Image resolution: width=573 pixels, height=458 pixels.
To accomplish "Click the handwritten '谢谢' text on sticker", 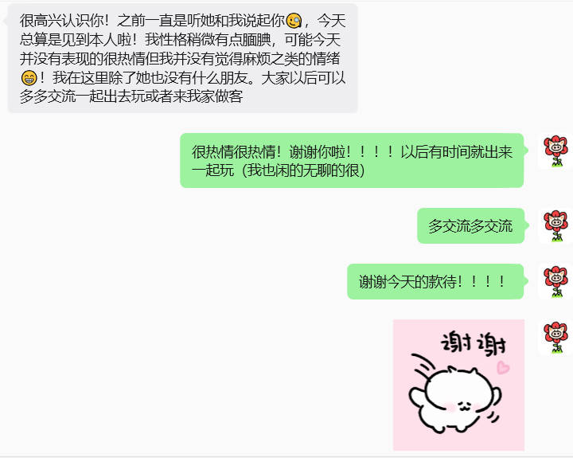I will [x=474, y=344].
